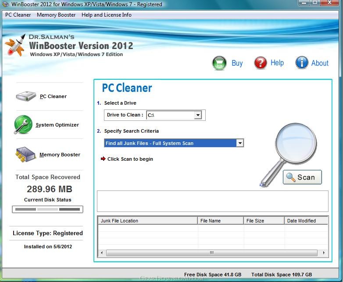Click the System Optimizer green globe icon
Image resolution: width=343 pixels, height=282 pixels.
click(23, 124)
